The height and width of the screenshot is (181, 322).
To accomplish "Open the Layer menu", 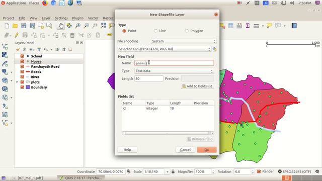I will tap(46, 18).
